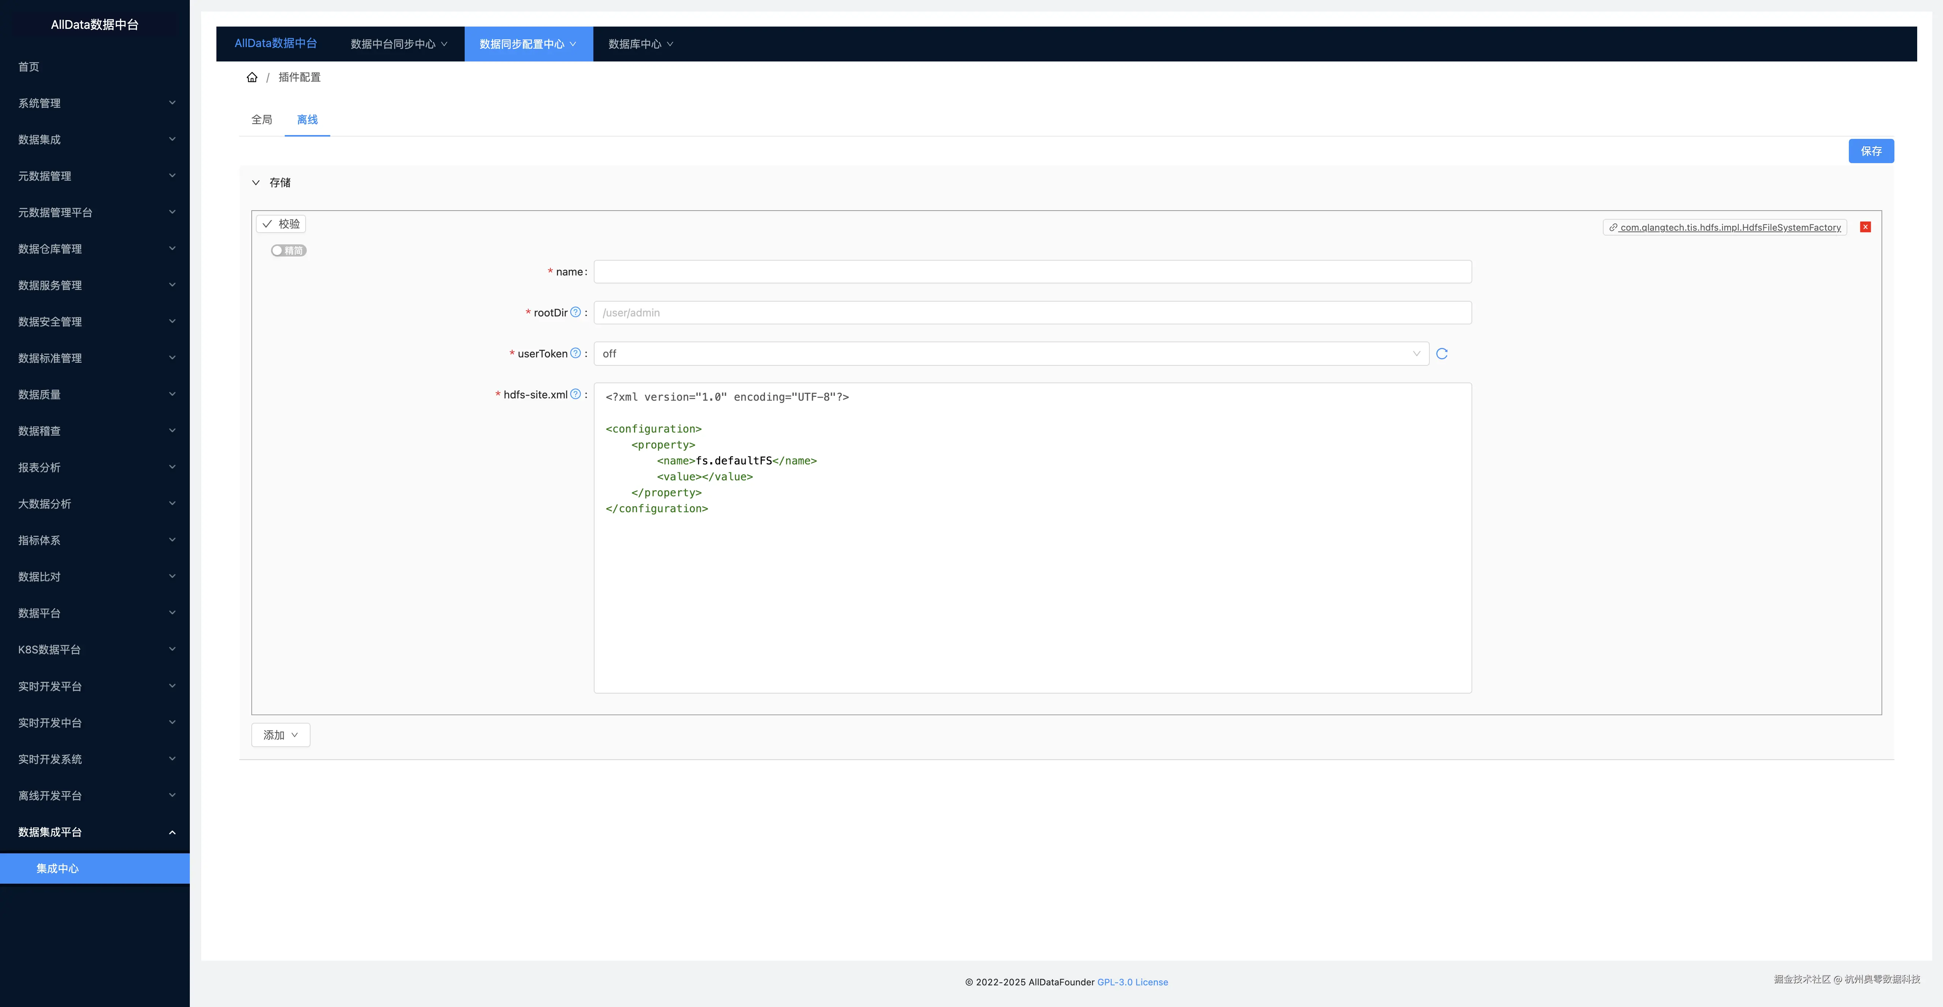Open the 添加 dropdown button
The height and width of the screenshot is (1007, 1943).
(x=281, y=735)
